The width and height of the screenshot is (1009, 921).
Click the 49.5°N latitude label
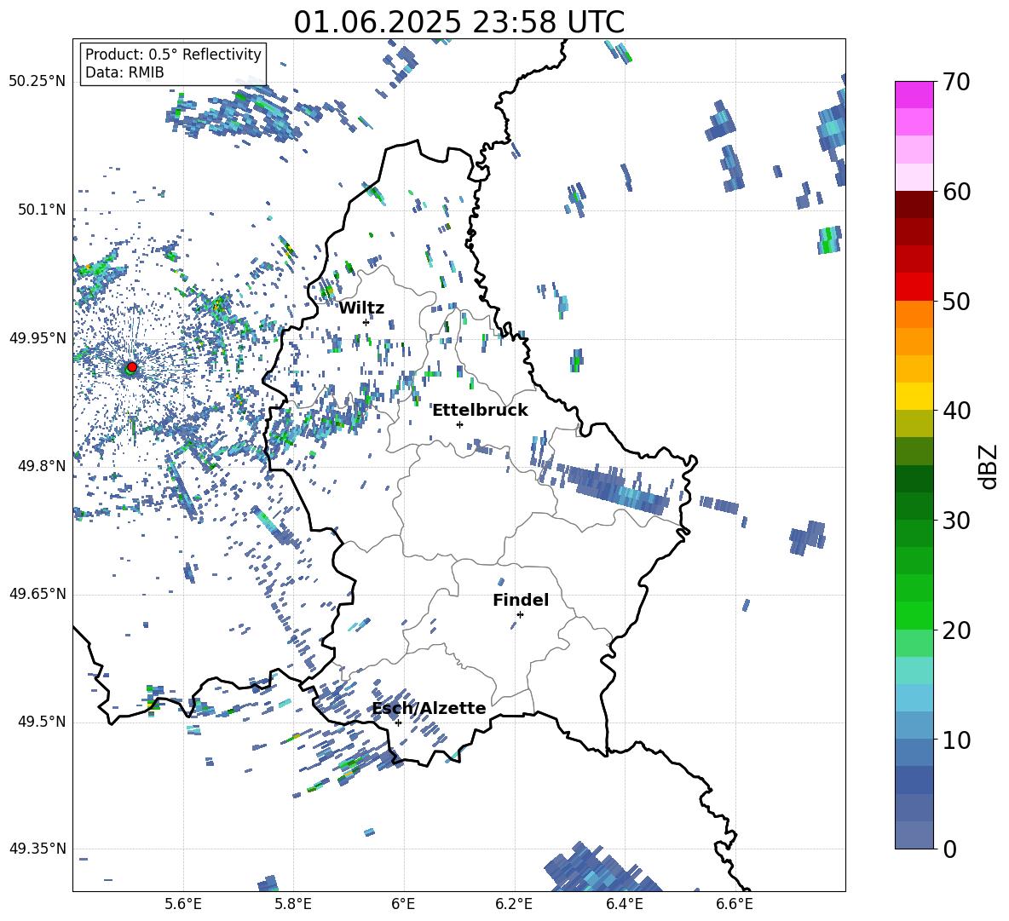click(x=41, y=721)
